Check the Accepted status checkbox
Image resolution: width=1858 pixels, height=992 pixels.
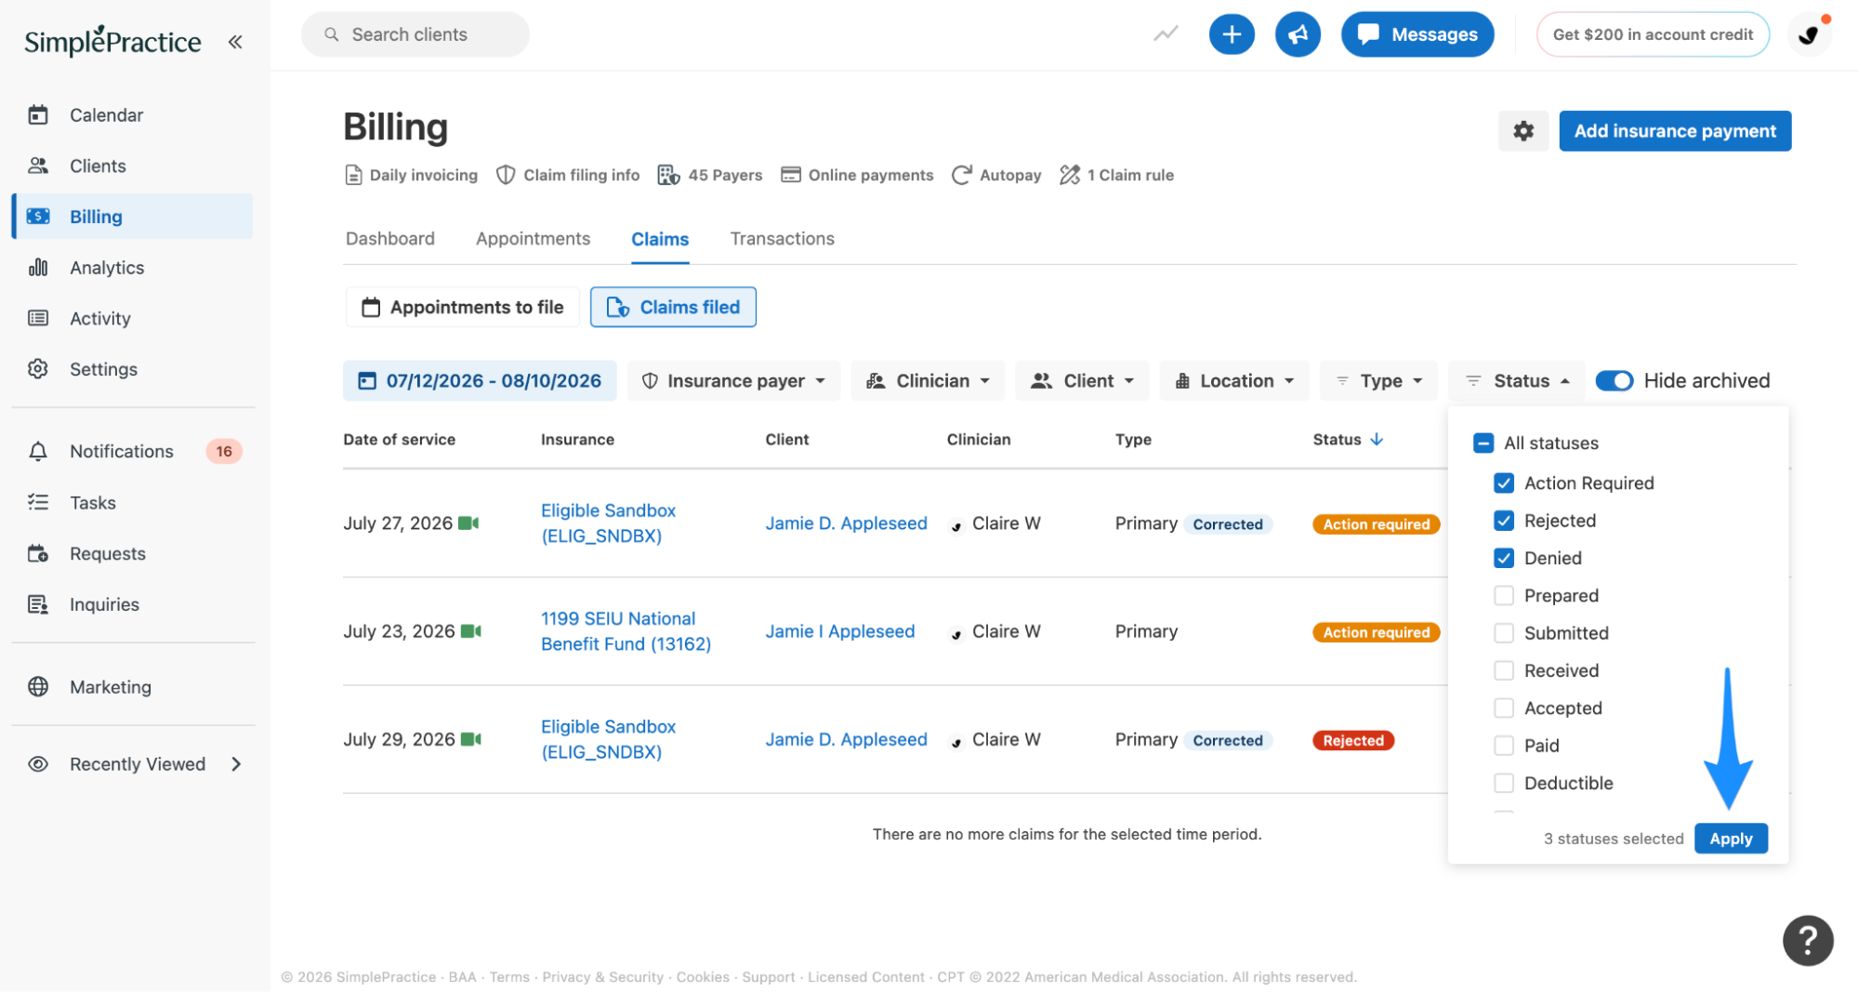coord(1504,708)
